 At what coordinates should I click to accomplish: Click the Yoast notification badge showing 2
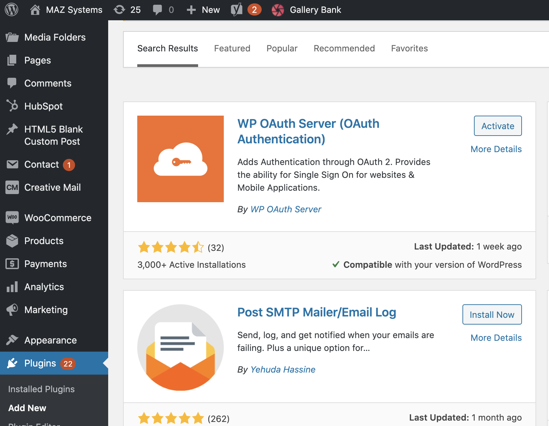click(x=255, y=10)
